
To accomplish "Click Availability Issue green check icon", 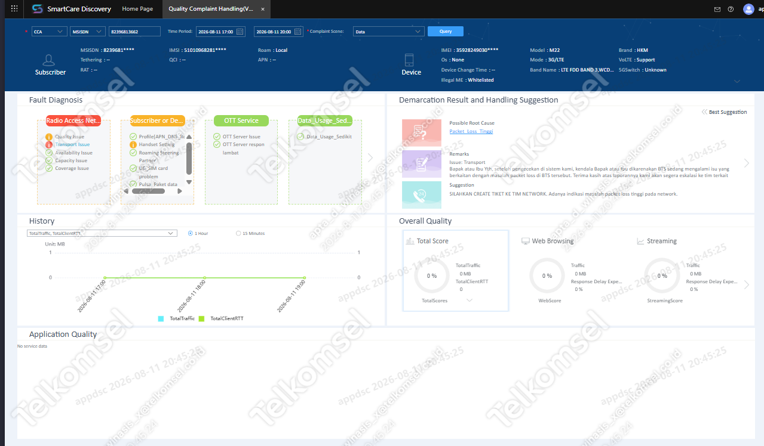I will [50, 153].
